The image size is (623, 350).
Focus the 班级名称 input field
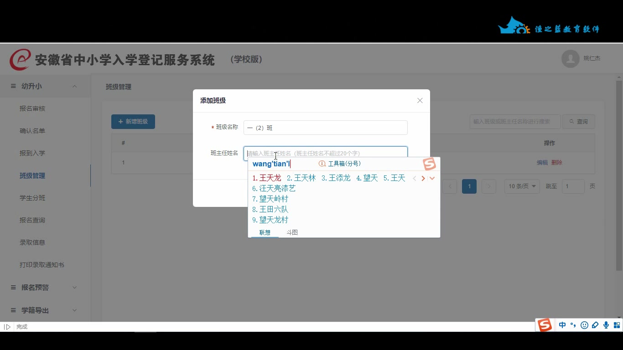(x=326, y=128)
